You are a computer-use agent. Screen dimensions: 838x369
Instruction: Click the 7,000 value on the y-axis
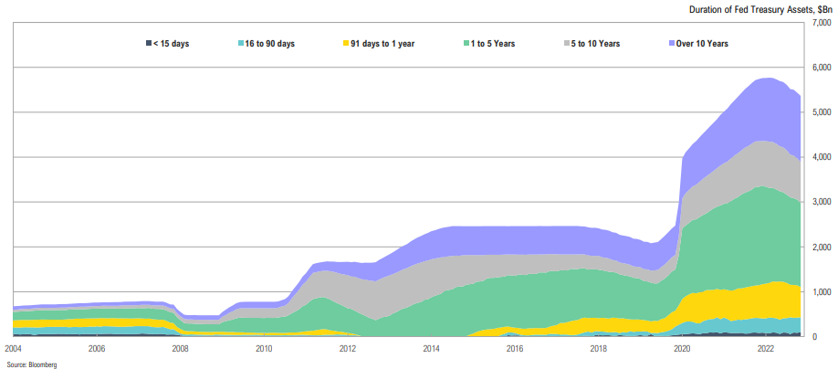[x=821, y=23]
